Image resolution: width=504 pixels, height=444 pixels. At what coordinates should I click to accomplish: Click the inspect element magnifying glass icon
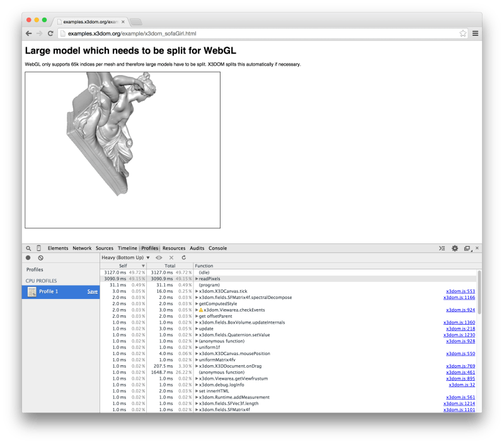[27, 248]
